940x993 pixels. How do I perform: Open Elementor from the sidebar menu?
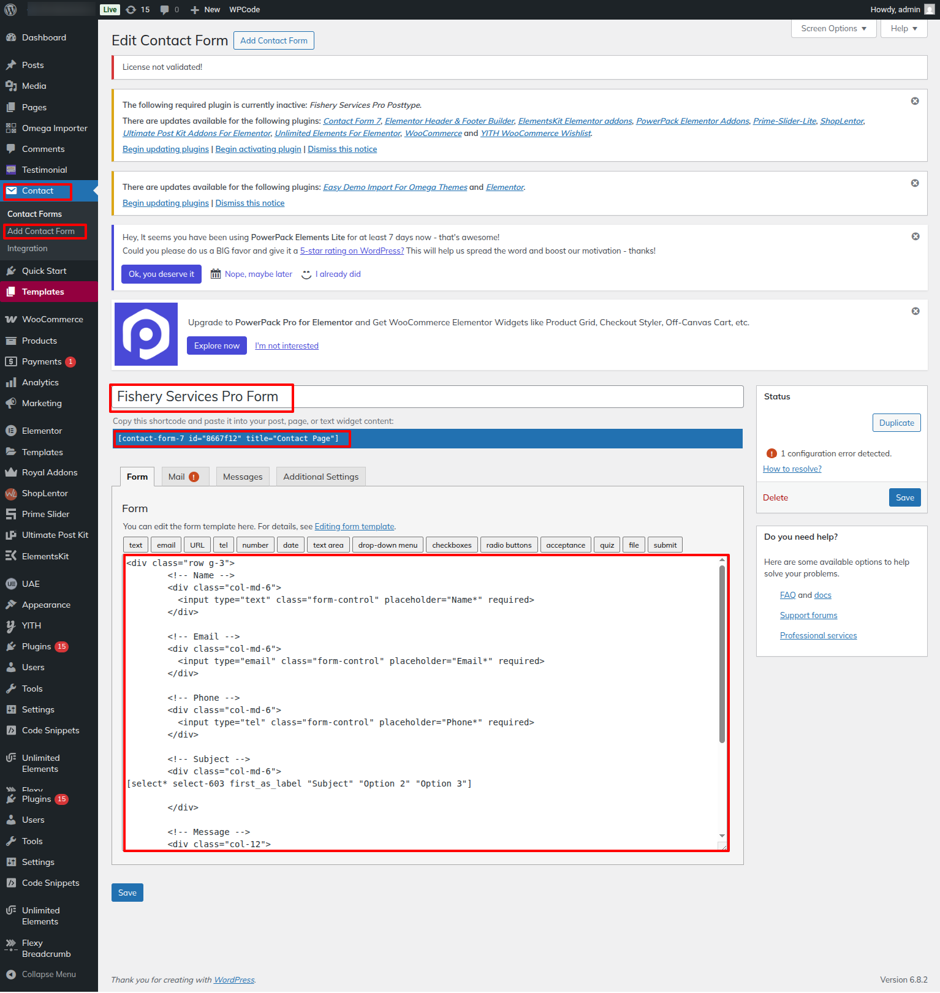42,431
